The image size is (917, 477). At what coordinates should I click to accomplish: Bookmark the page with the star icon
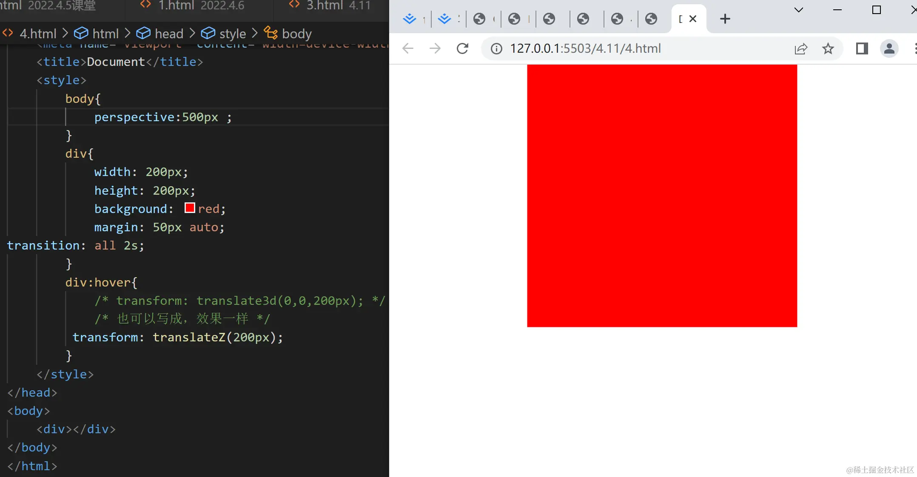coord(828,48)
